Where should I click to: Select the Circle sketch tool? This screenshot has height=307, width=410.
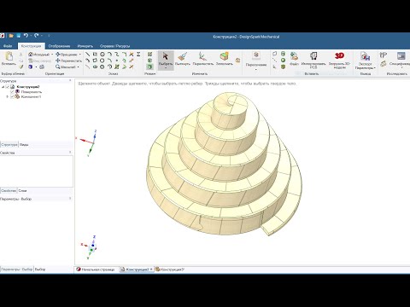coord(102,54)
